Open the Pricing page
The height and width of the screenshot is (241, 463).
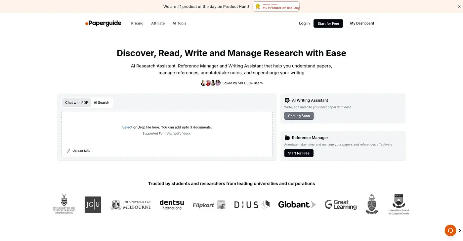(x=137, y=23)
